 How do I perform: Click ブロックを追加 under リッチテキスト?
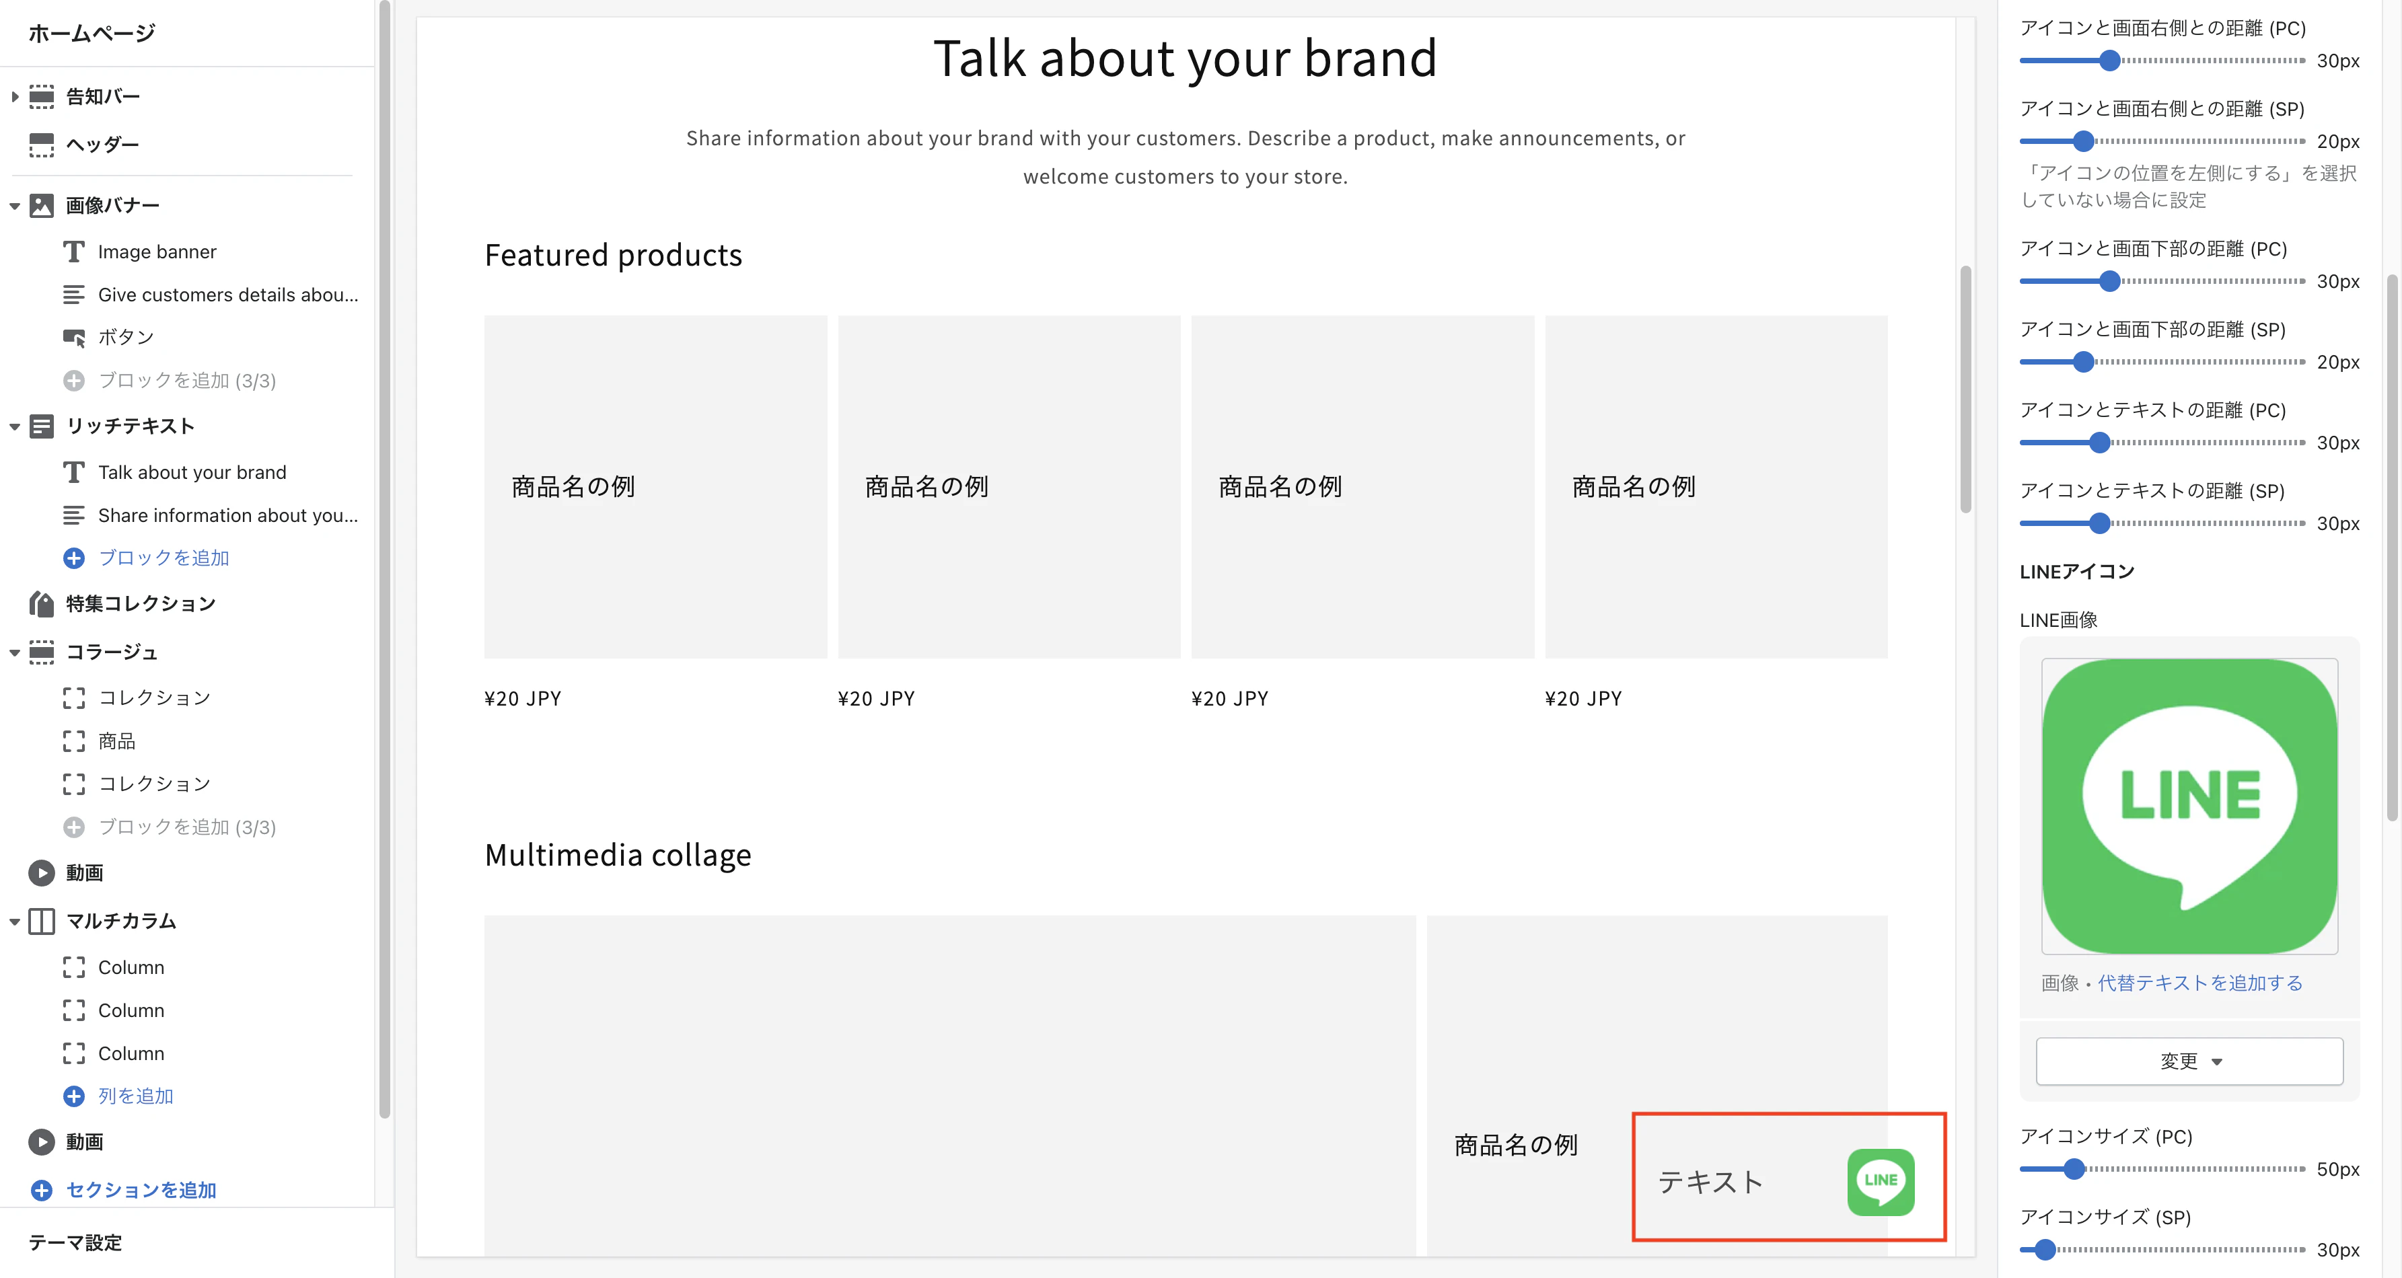tap(164, 558)
